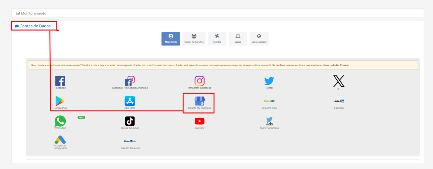Click the 'Twitter Anúncios' label text

coord(269,128)
